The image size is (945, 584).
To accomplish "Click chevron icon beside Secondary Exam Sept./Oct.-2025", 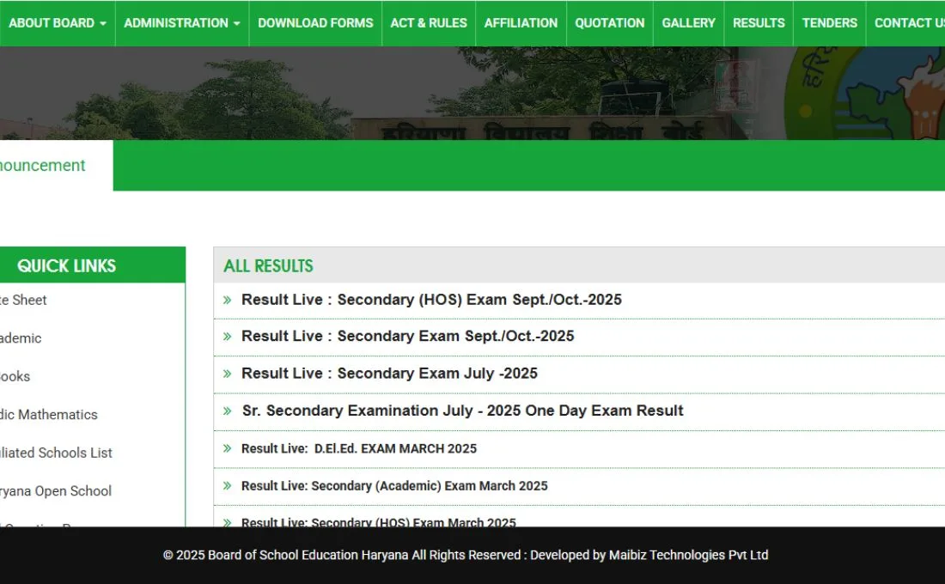I will tap(228, 337).
